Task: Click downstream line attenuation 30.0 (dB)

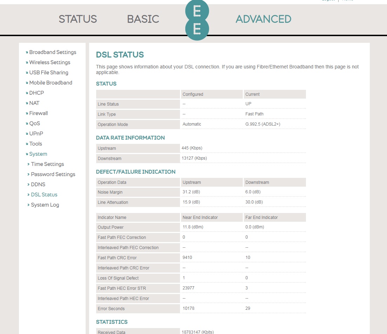Action: pyautogui.click(x=254, y=202)
